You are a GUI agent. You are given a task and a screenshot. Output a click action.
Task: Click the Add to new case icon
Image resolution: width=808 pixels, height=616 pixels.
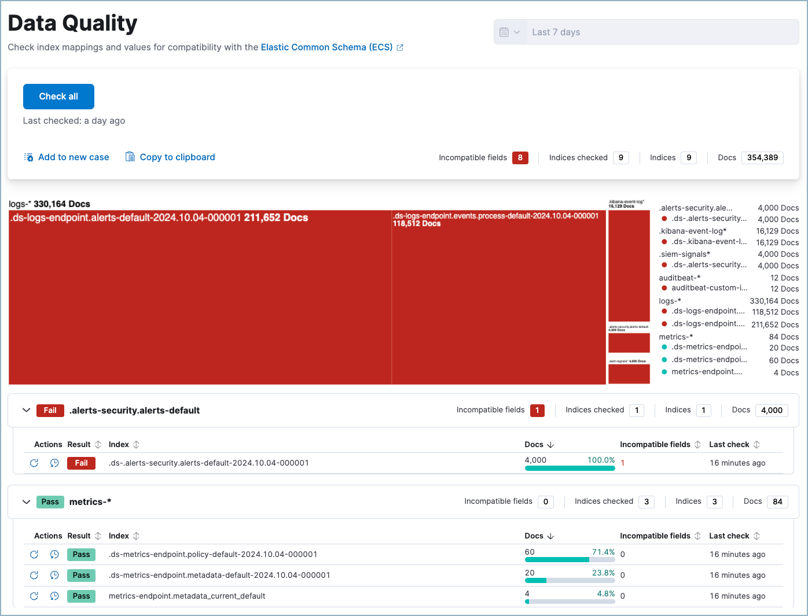[28, 157]
